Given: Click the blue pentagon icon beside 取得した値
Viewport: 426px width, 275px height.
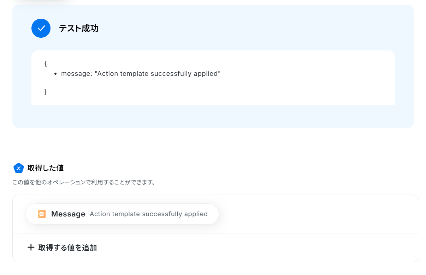Looking at the screenshot, I should tap(18, 168).
